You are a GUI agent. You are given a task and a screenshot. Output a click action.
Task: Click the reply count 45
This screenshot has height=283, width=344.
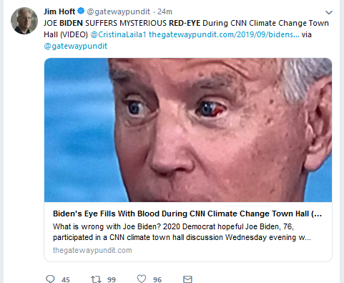coord(66,279)
